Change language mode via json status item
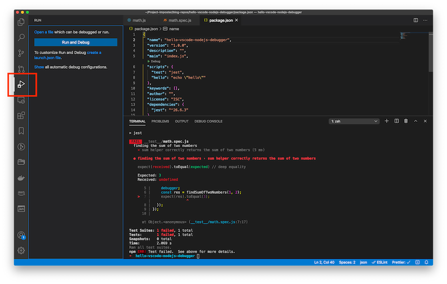This screenshot has height=284, width=447. (363, 262)
